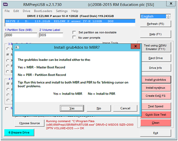Launch Test using QEMU Emulator (F11)
The height and width of the screenshot is (141, 178).
point(156,47)
